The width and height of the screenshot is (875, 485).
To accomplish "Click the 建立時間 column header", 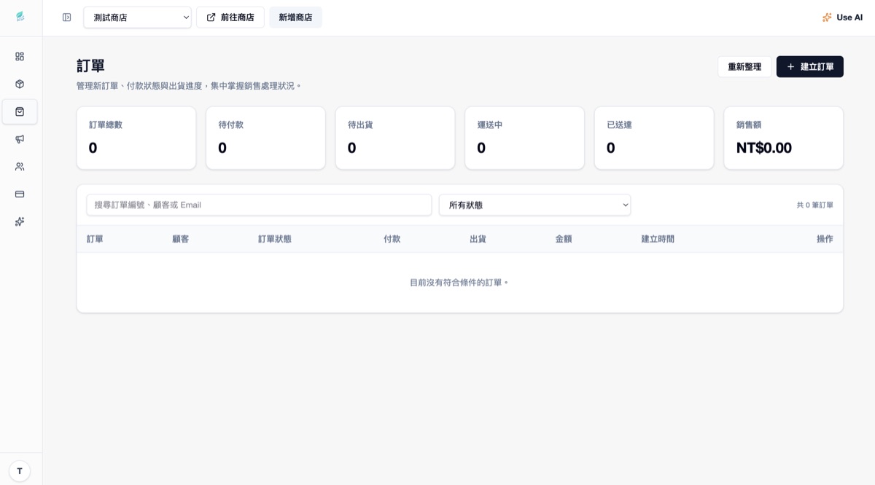I will [658, 239].
